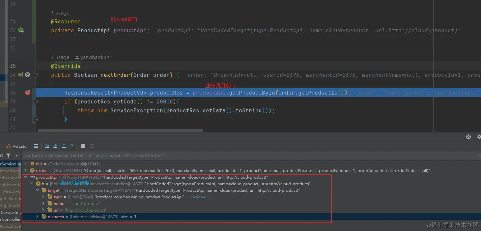Click the Navigate link for ProductApi type
481x231 pixels.
198,197
